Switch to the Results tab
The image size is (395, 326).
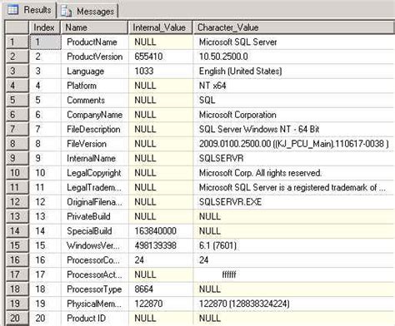point(29,10)
